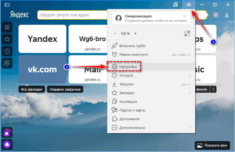Image resolution: width=235 pixels, height=152 pixels.
Task: Open the clock history icon in sidebar
Action: point(7,51)
